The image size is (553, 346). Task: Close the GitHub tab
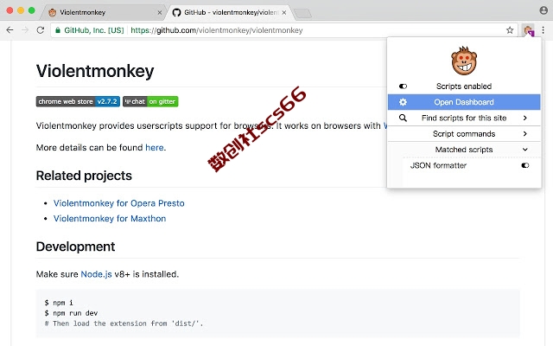click(284, 12)
